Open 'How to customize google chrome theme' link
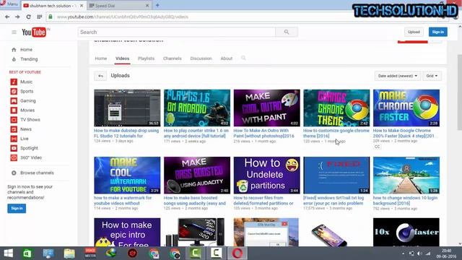 (x=336, y=133)
